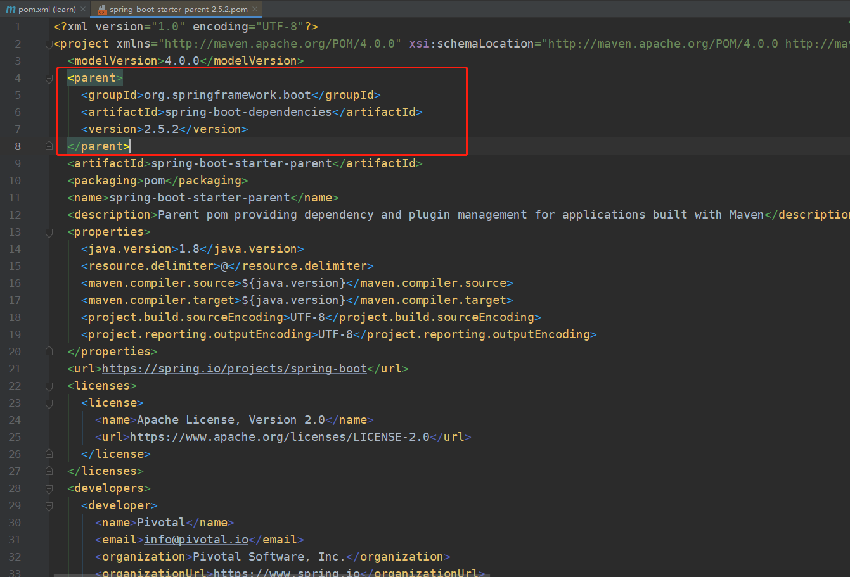Viewport: 850px width, 577px height.
Task: Click the closing </licenses> tag
Action: click(x=105, y=471)
